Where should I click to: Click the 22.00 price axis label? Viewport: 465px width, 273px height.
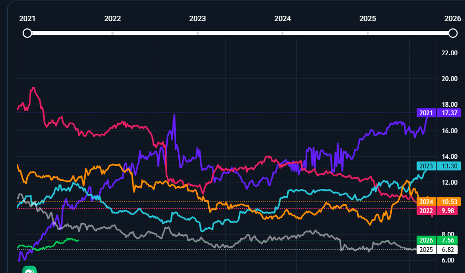[x=451, y=53]
